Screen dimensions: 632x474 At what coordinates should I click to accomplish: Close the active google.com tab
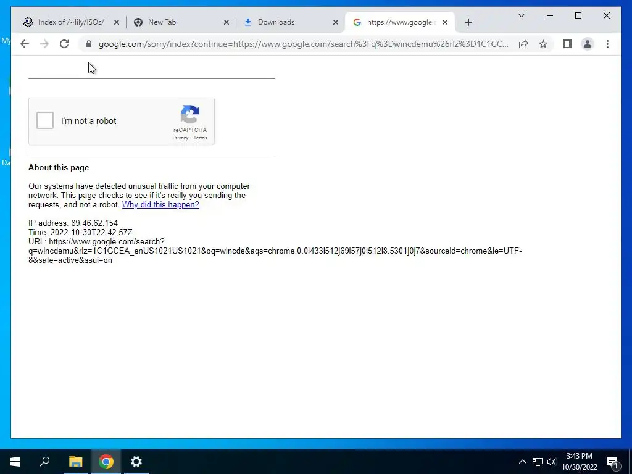[x=445, y=22]
